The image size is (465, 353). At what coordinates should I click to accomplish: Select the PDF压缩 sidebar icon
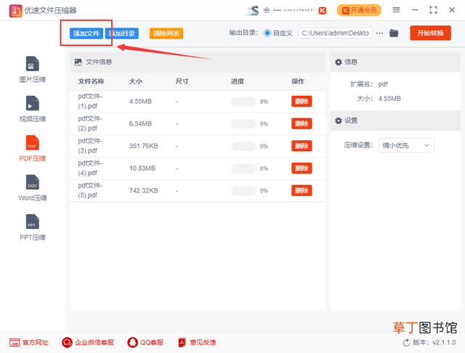(32, 142)
